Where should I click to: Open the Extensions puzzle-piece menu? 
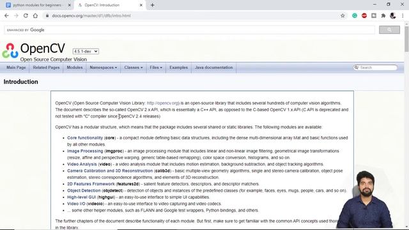point(383,15)
